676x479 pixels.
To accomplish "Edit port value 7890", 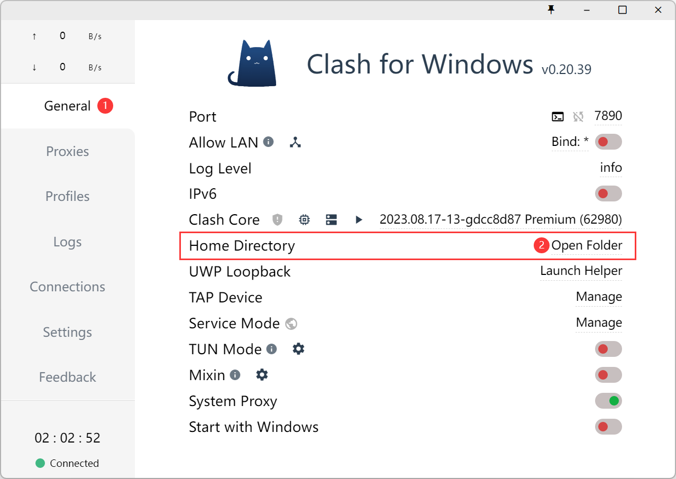I will pyautogui.click(x=608, y=116).
